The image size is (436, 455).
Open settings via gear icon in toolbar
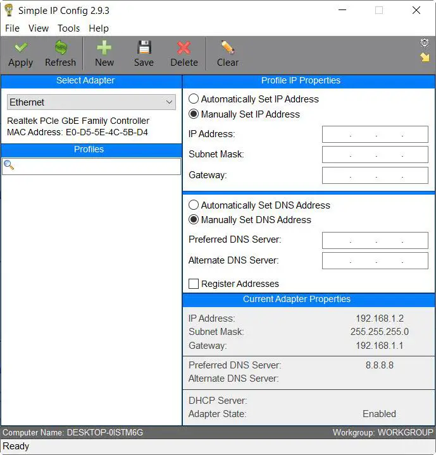pyautogui.click(x=425, y=43)
